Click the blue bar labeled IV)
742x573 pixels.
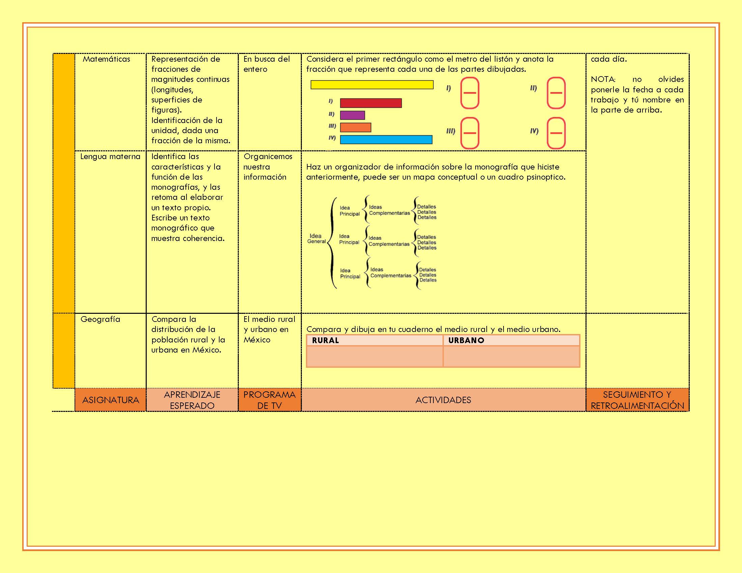[386, 140]
